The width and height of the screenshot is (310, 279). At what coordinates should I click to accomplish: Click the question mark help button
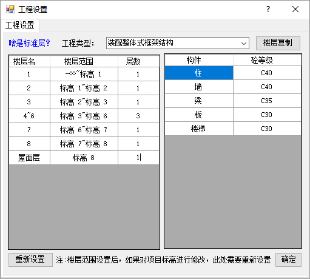[268, 9]
